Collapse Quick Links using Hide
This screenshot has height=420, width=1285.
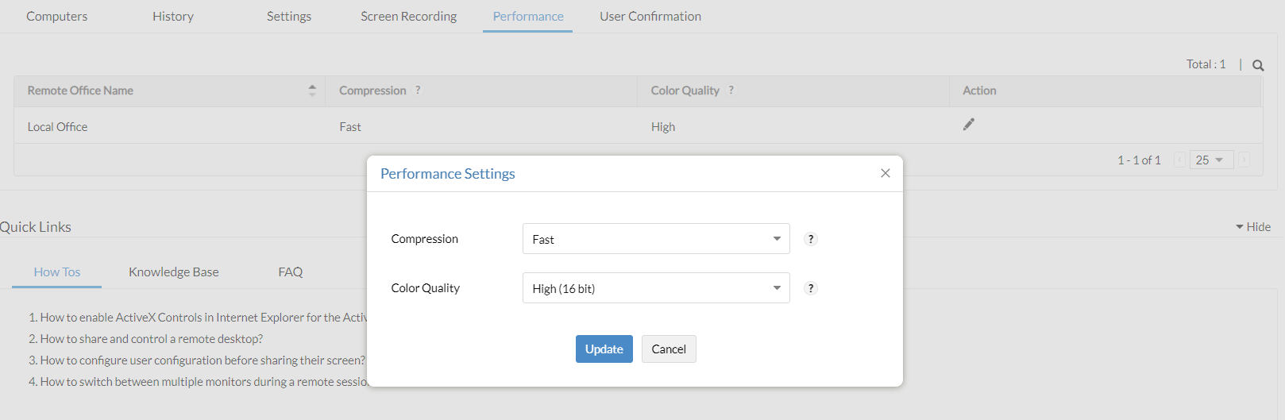pyautogui.click(x=1253, y=227)
